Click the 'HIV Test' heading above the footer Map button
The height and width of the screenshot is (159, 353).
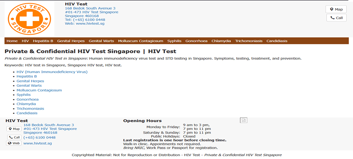(x=17, y=121)
